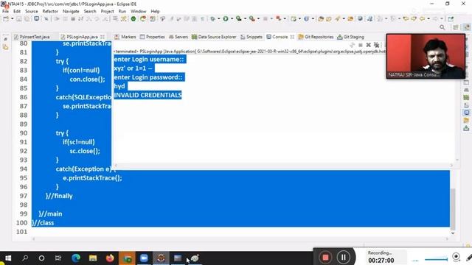Adjust the recording bar blue slider
Screen dimensions: 472x265
(x=436, y=259)
